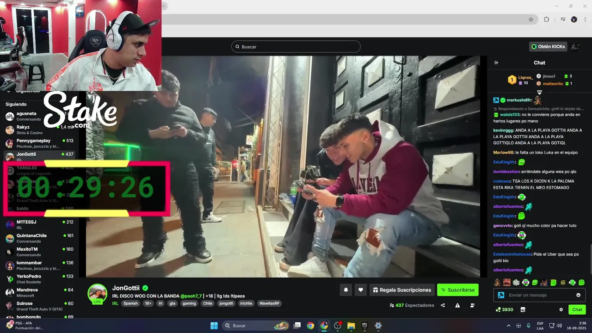
Task: Click the 437 Espectadores viewer count
Action: click(412, 305)
